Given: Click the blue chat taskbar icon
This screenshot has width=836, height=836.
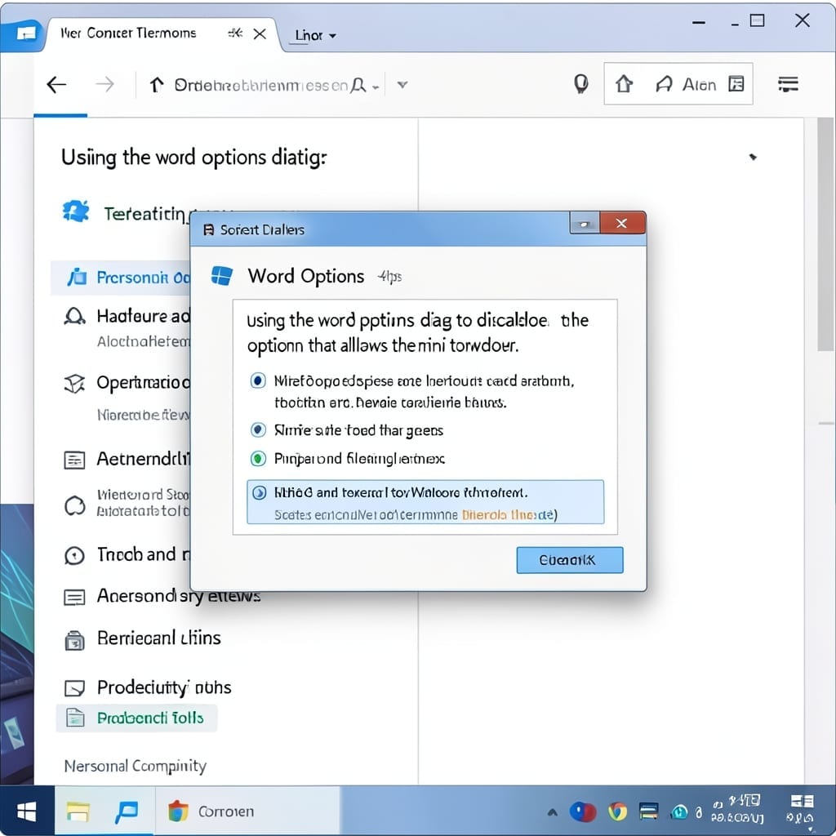Looking at the screenshot, I should click(127, 812).
